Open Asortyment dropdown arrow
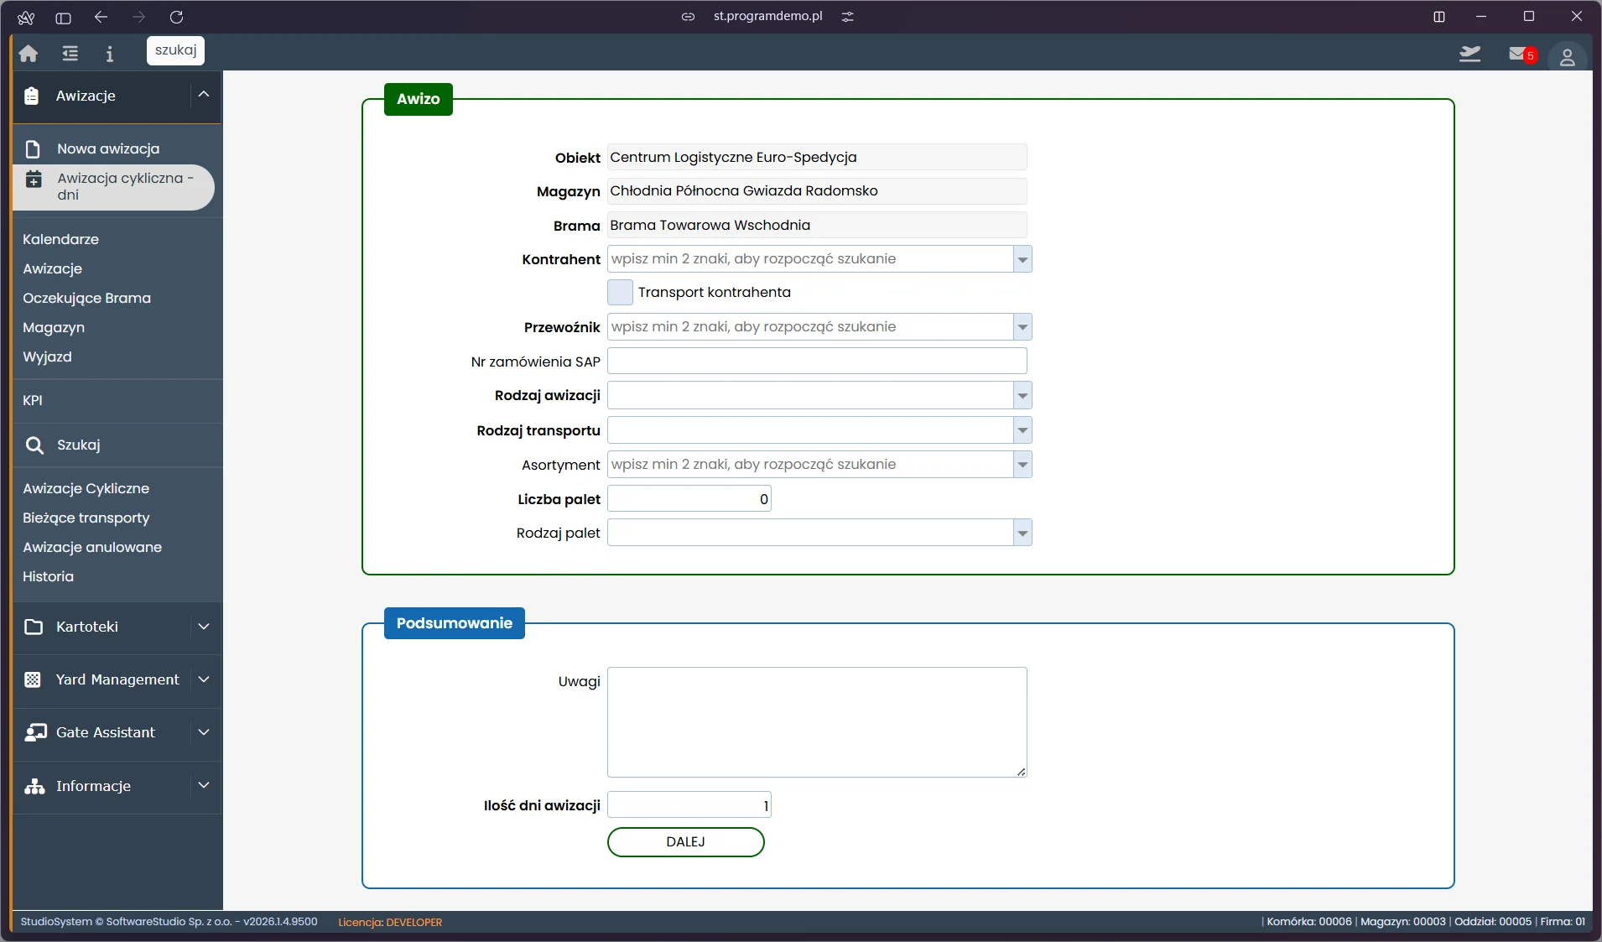This screenshot has width=1602, height=942. point(1022,465)
